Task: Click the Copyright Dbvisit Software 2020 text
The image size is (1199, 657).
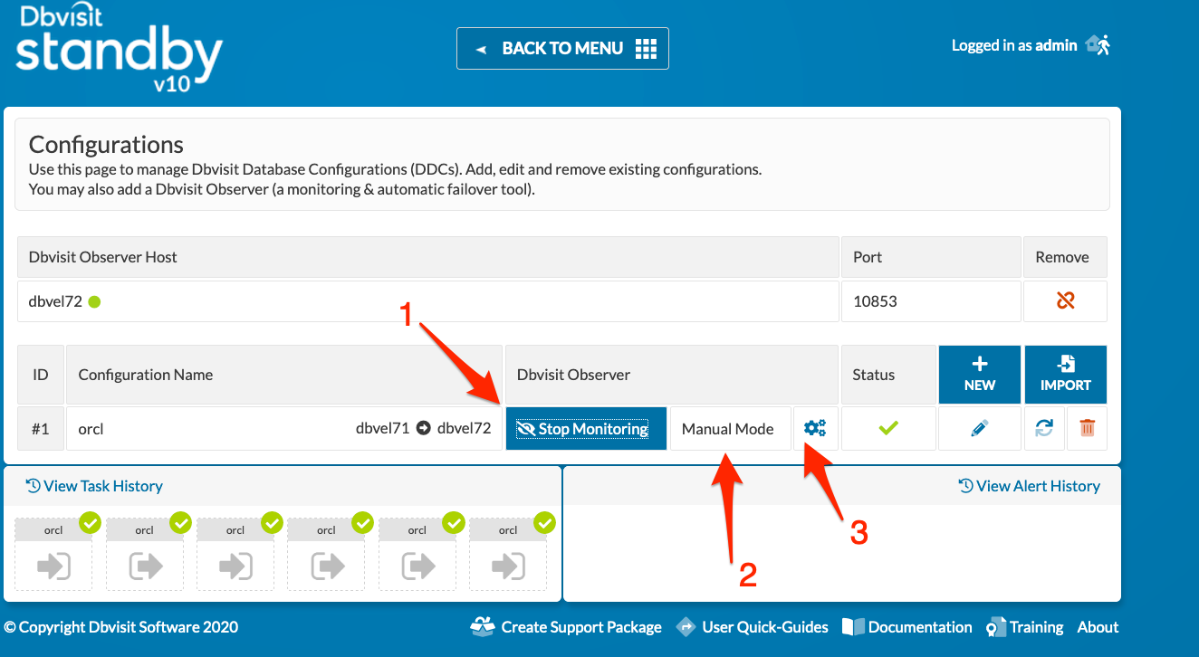Action: coord(121,627)
